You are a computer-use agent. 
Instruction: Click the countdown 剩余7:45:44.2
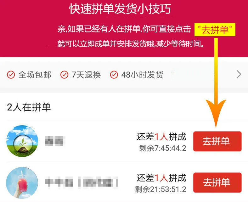point(163,148)
